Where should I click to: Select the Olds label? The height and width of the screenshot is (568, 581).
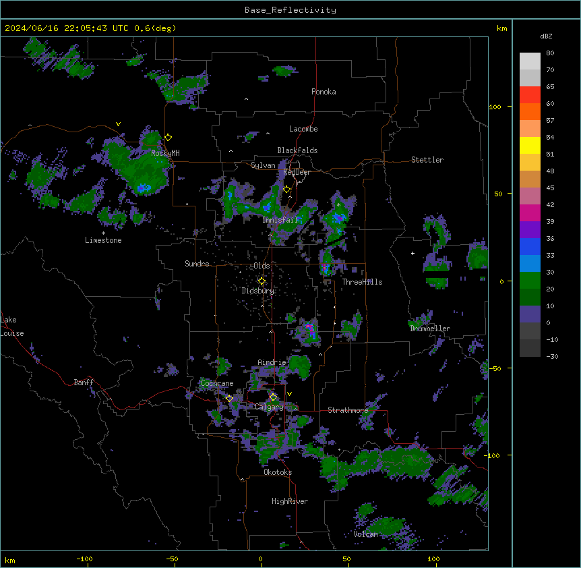262,266
